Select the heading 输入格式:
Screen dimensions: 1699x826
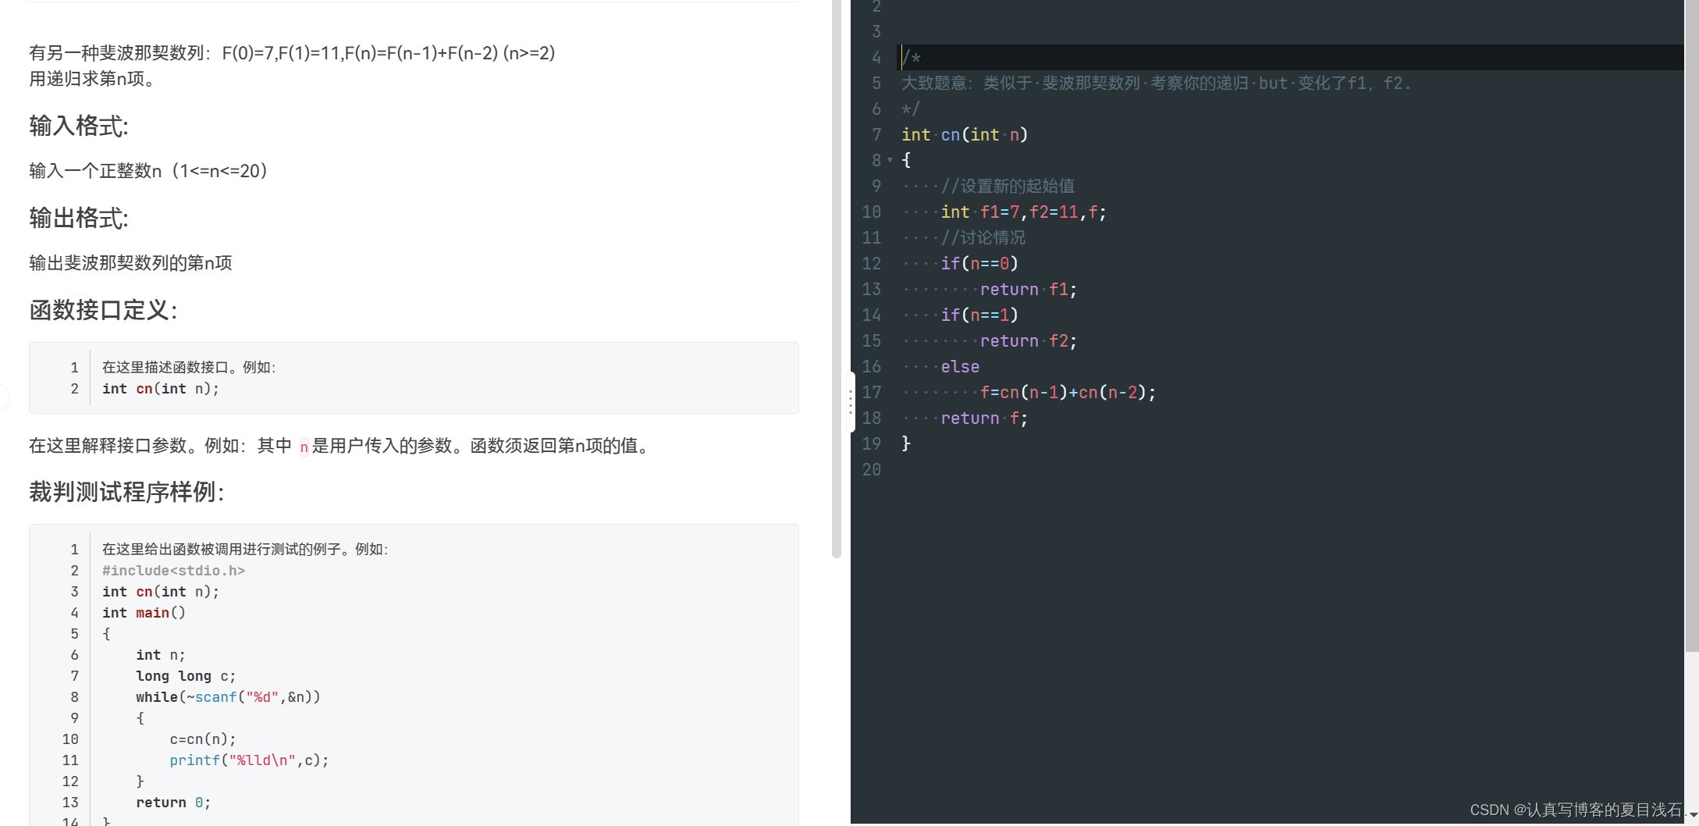pos(78,126)
